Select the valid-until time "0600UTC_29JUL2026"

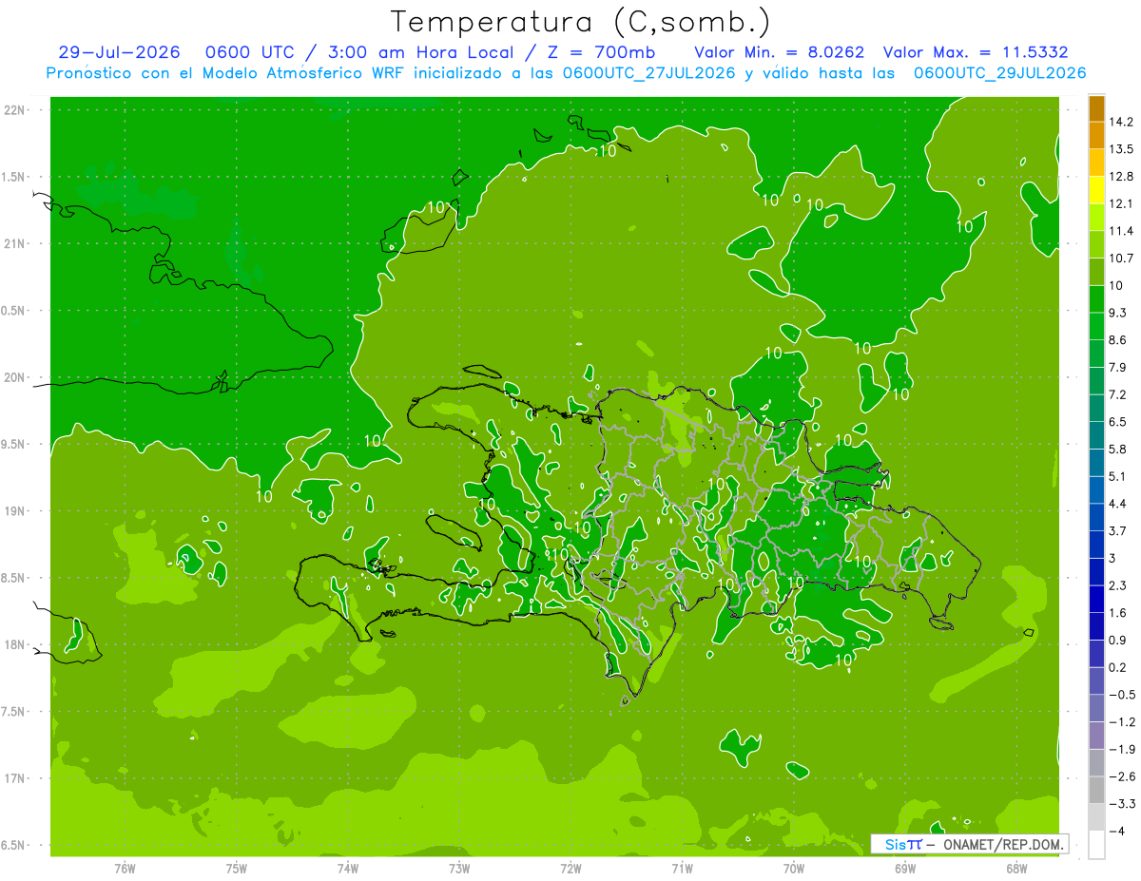coord(999,73)
